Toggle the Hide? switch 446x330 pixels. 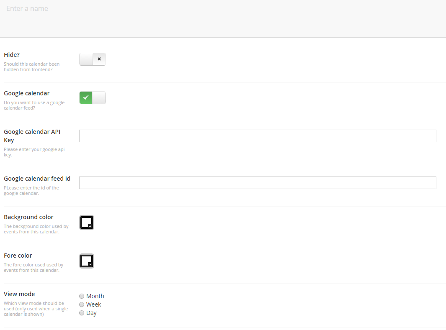coord(93,59)
